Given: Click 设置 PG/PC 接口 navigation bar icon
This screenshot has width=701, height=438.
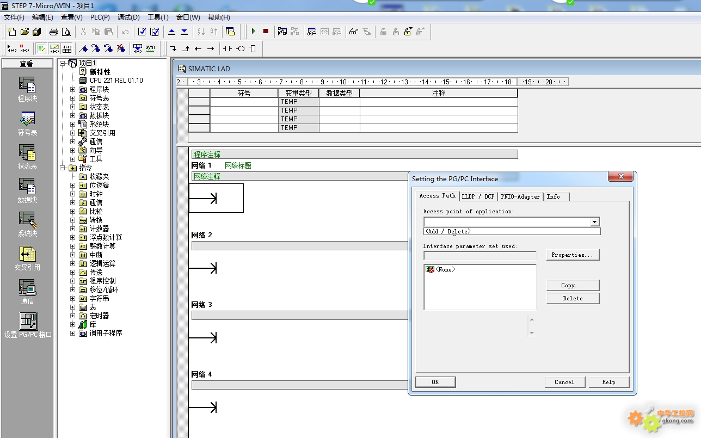Looking at the screenshot, I should [28, 325].
